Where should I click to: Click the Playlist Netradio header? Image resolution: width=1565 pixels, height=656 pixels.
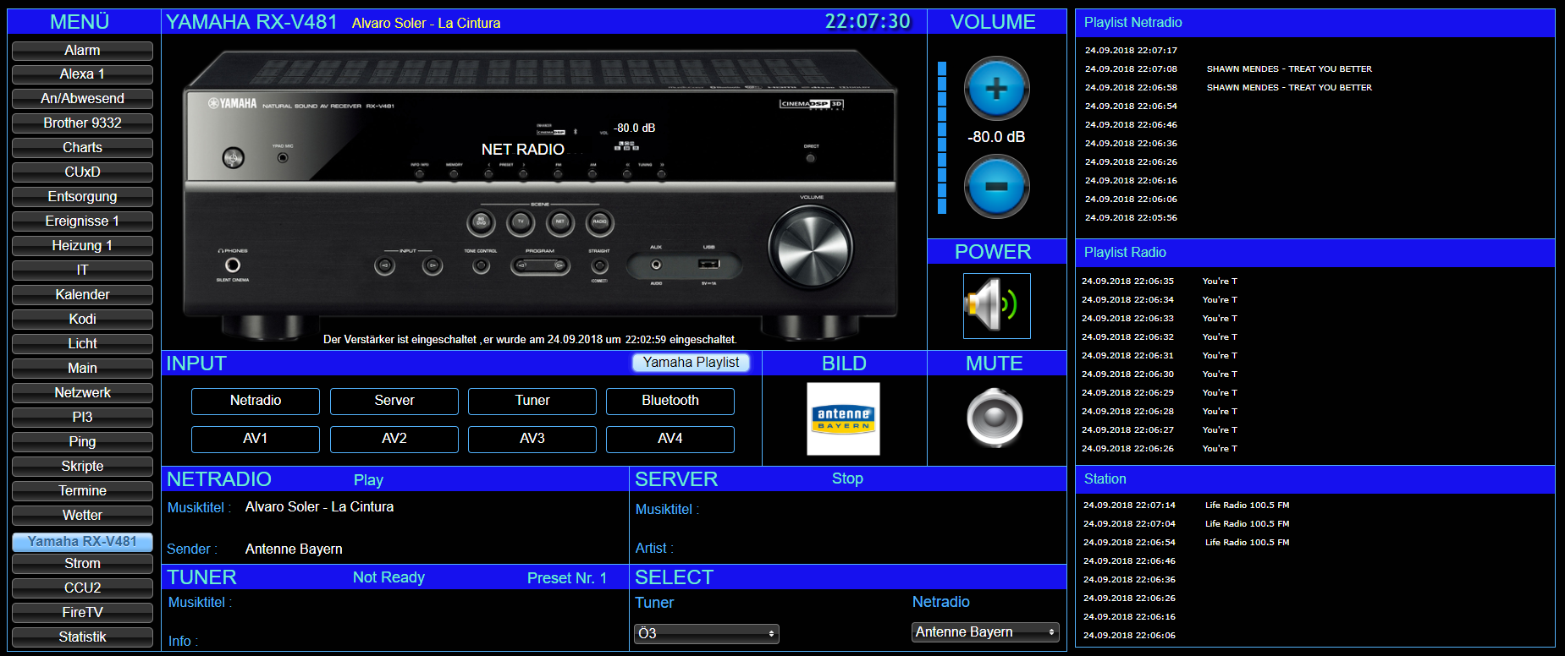1314,23
